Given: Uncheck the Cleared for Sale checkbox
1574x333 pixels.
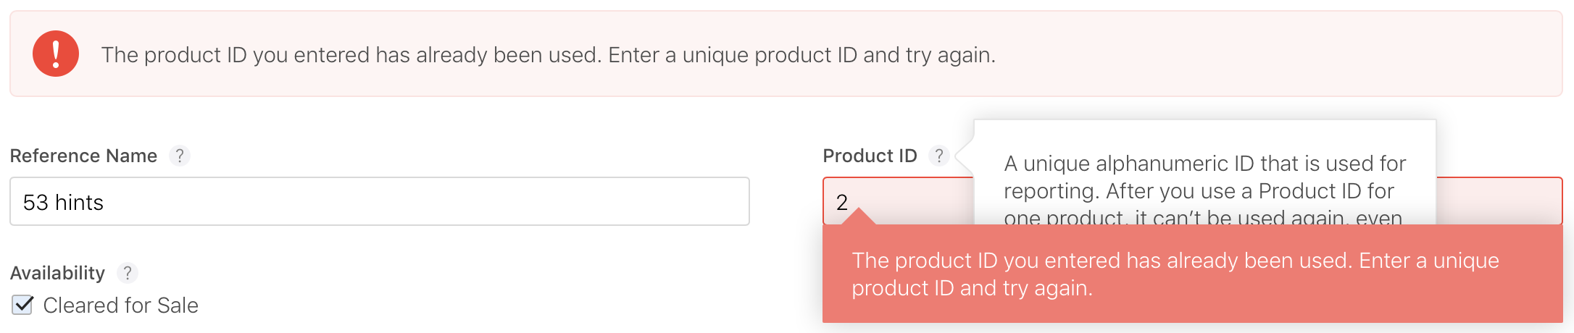Looking at the screenshot, I should coord(22,305).
